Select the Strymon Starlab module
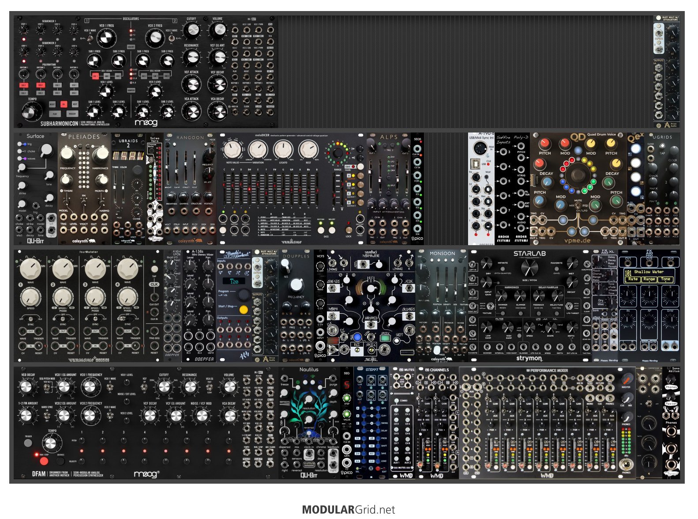This screenshot has height=519, width=698. point(530,306)
